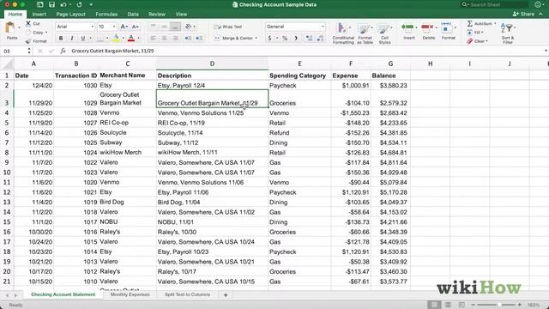Click the Align Left icon
The image size is (549, 309).
[x=153, y=38]
